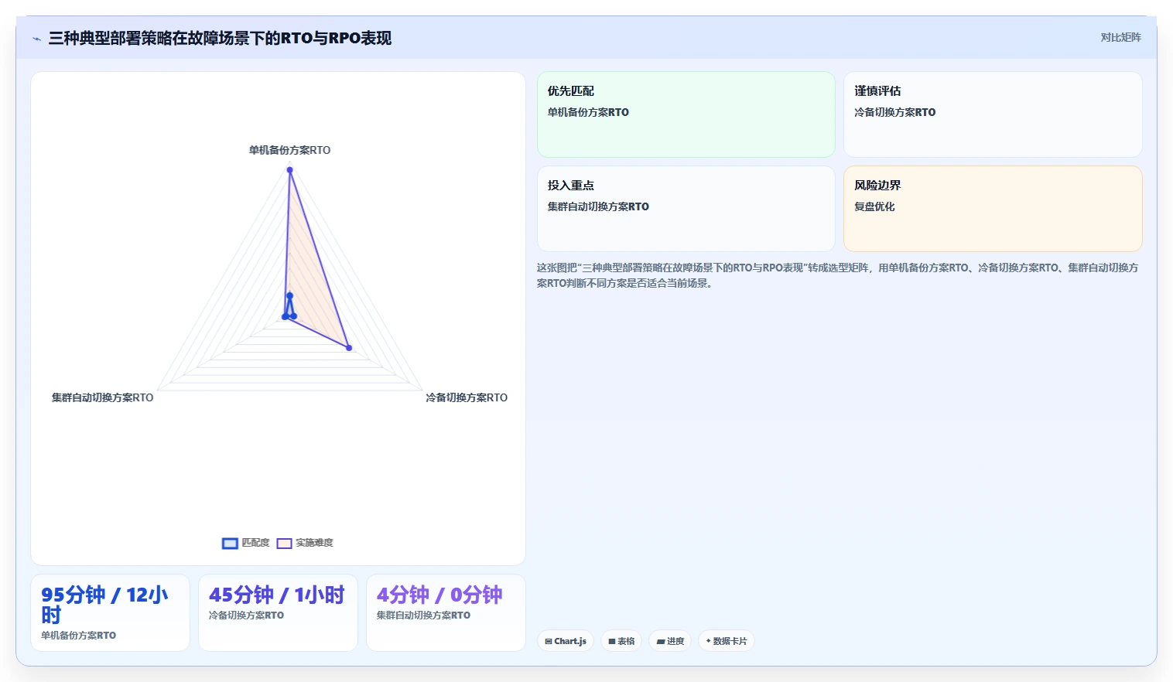Toggle the 匹配度 legend item
Screen dimensions: 1173x682
tap(246, 543)
